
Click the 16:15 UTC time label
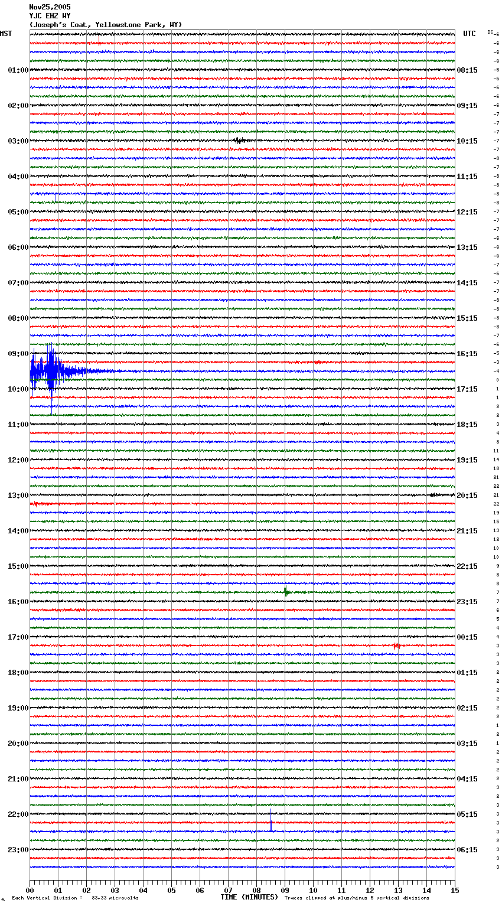467,354
